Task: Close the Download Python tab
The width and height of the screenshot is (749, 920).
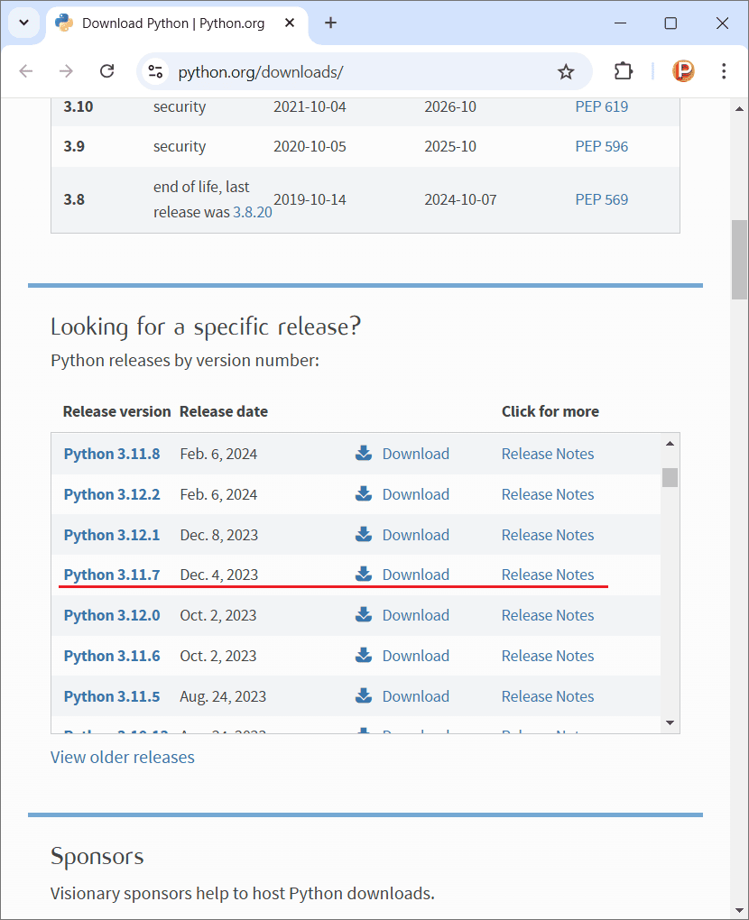Action: (x=290, y=23)
